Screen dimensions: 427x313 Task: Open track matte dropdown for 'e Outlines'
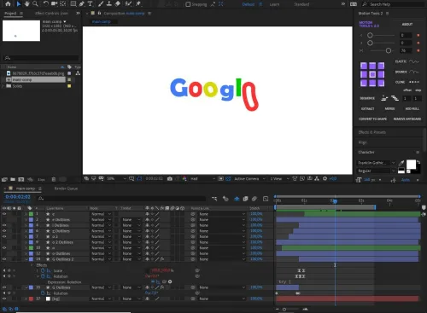(131, 219)
